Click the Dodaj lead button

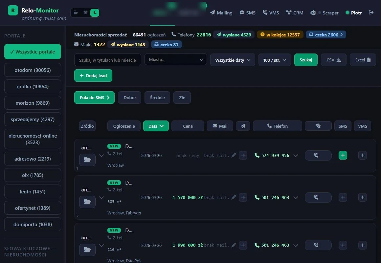click(x=93, y=76)
